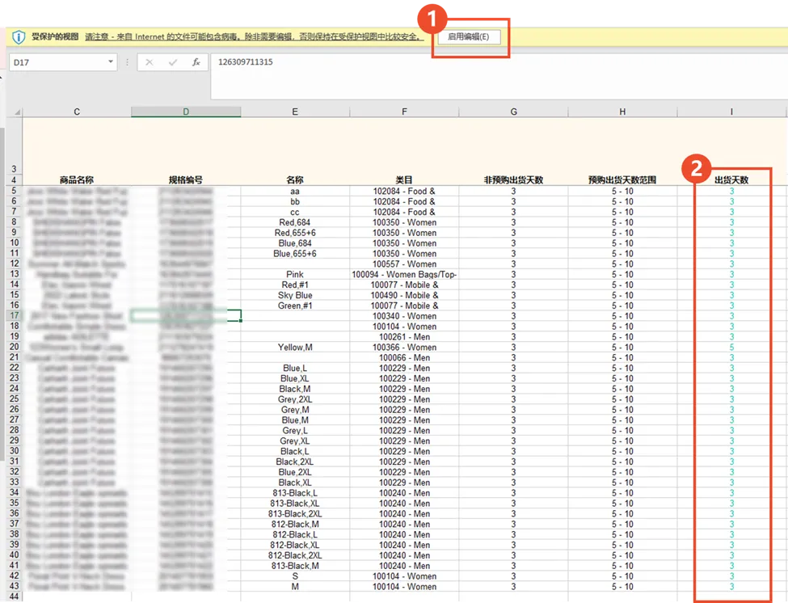Image resolution: width=788 pixels, height=603 pixels.
Task: Select row 17 header
Action: coord(14,316)
